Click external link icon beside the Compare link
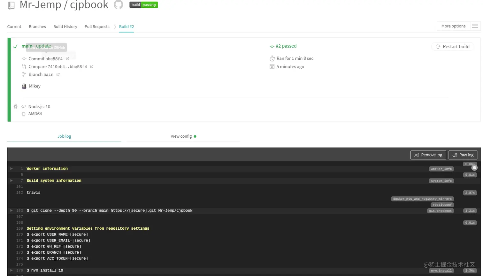This screenshot has height=276, width=483. click(92, 67)
